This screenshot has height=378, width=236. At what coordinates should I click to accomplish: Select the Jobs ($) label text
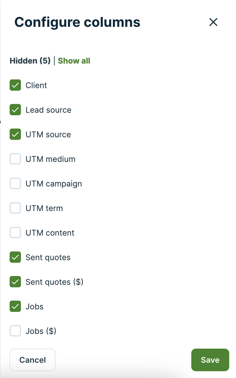click(x=41, y=331)
